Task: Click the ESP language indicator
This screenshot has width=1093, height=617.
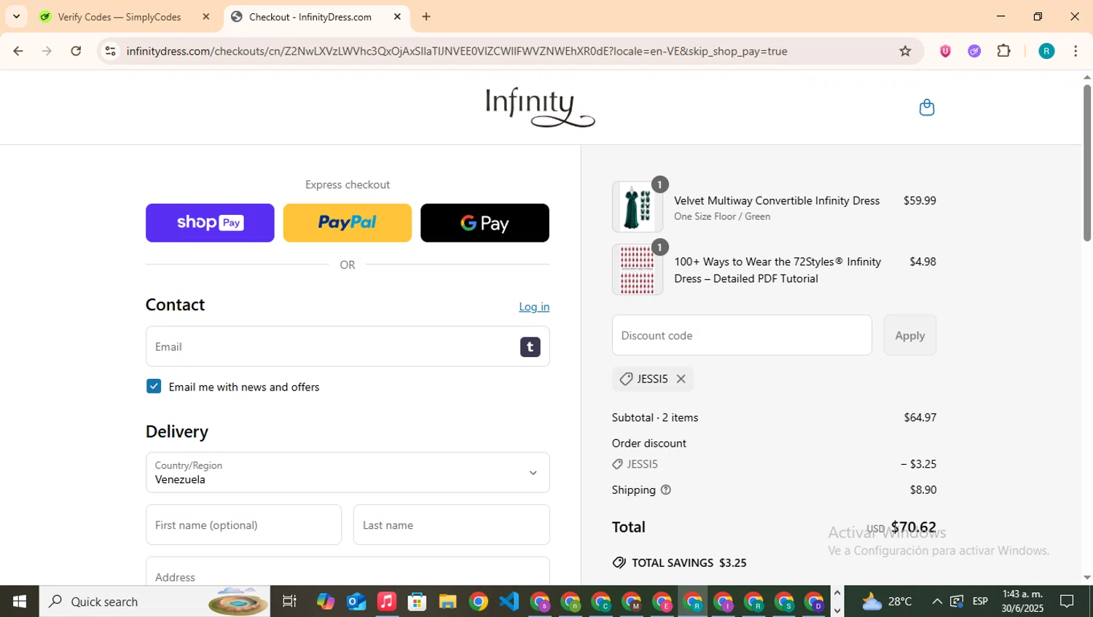Action: coord(980,602)
